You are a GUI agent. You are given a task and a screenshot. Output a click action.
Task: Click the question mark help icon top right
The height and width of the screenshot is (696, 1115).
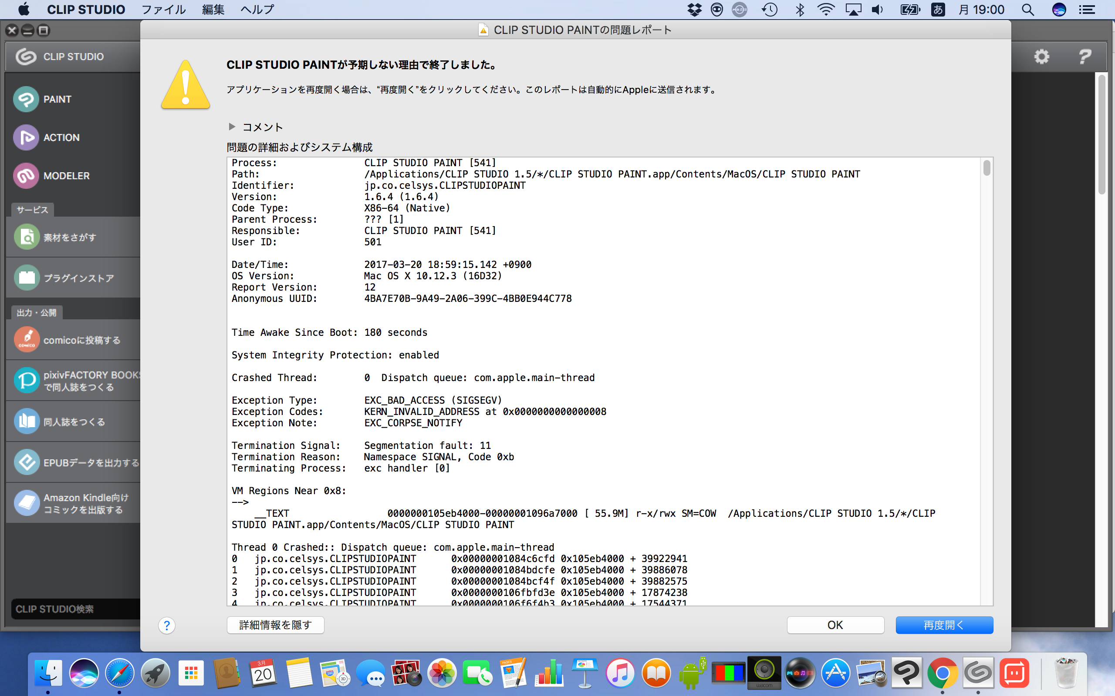1085,57
